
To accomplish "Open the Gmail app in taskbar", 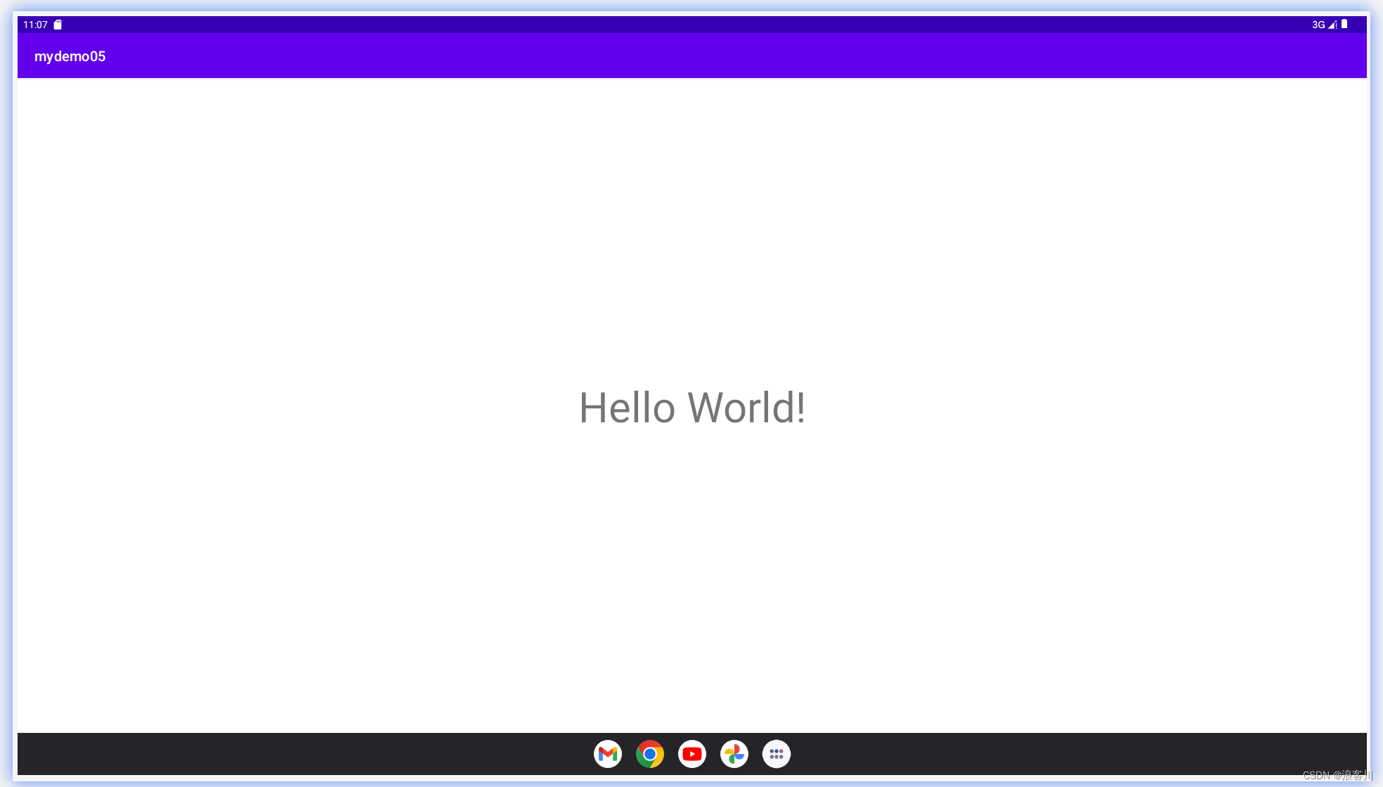I will pyautogui.click(x=607, y=754).
